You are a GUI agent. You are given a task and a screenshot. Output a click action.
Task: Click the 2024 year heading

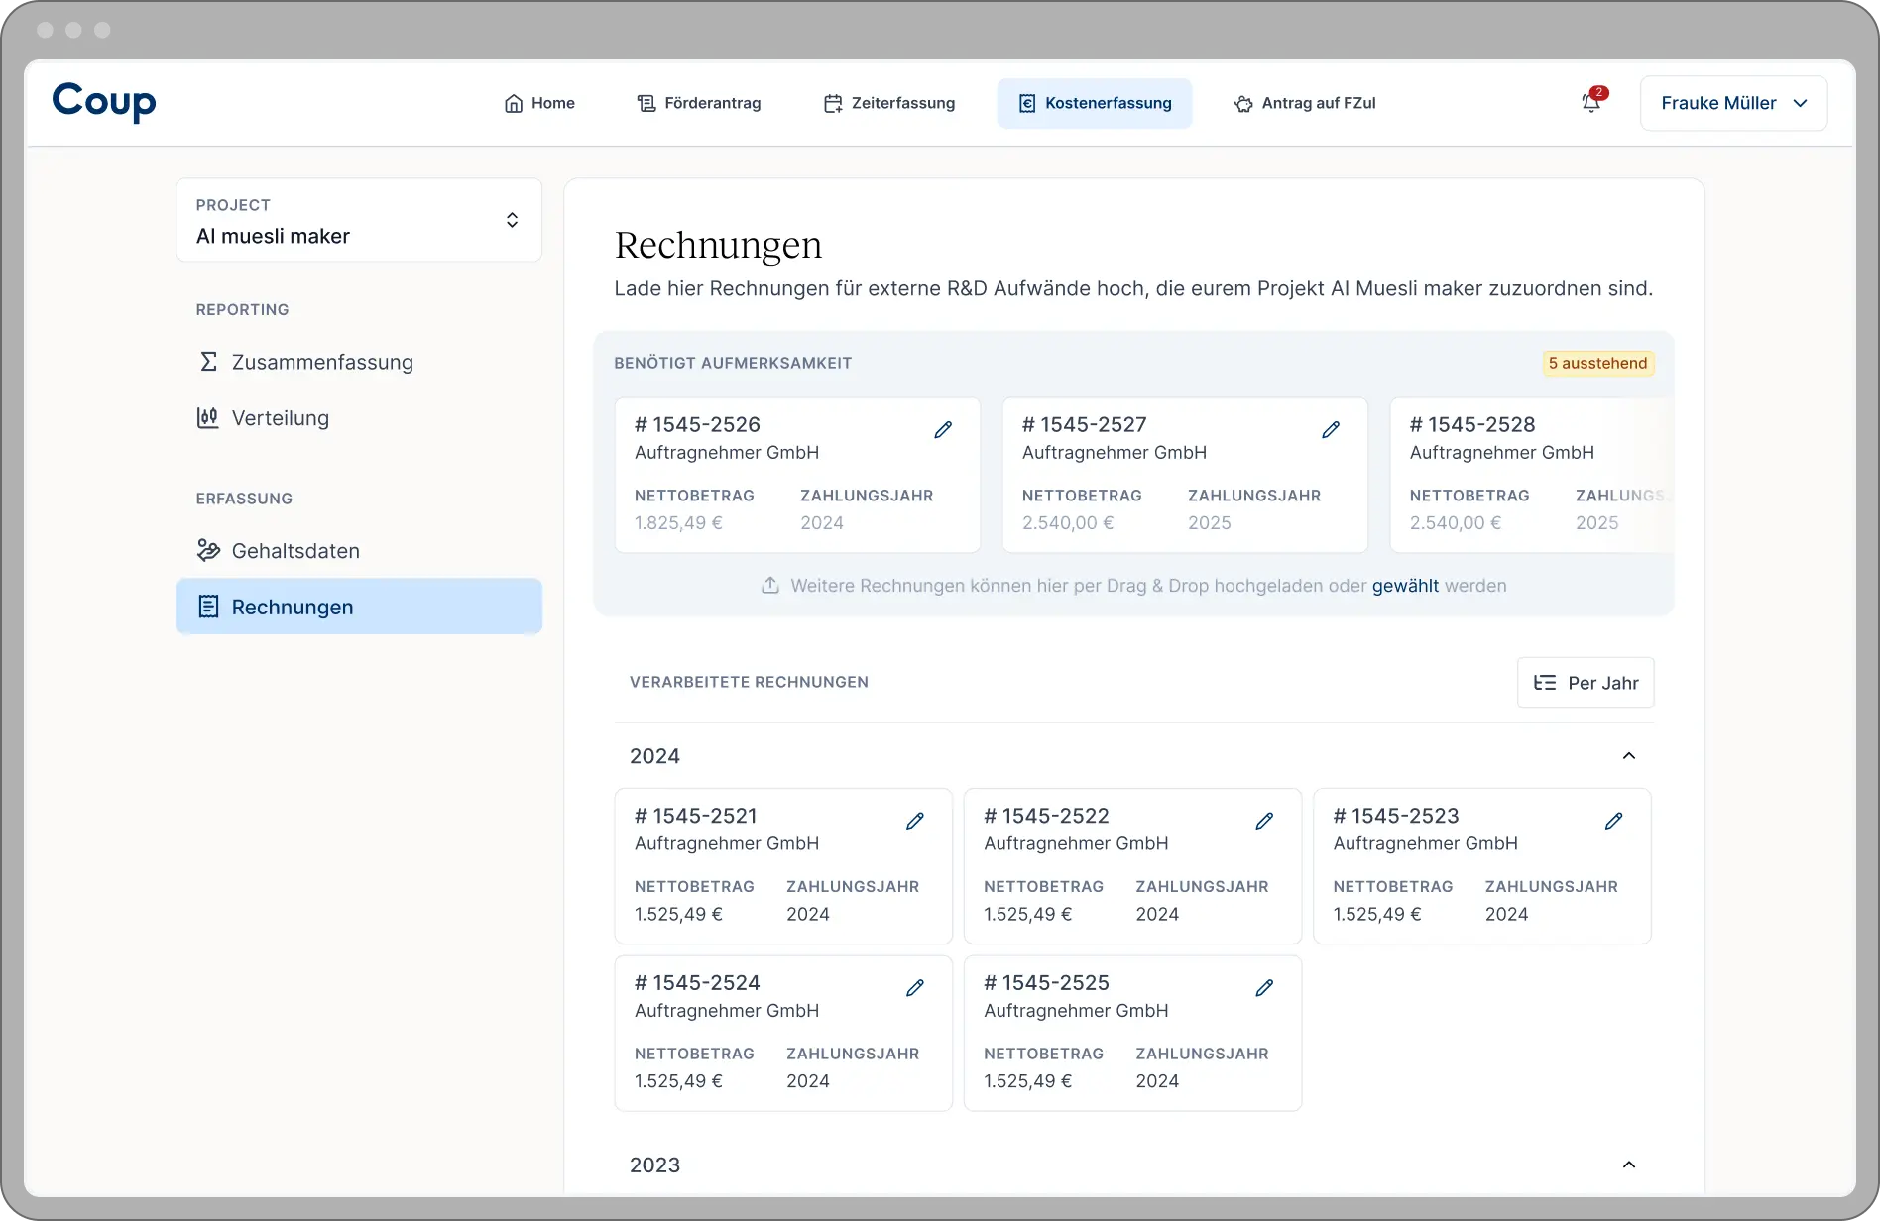click(x=655, y=756)
